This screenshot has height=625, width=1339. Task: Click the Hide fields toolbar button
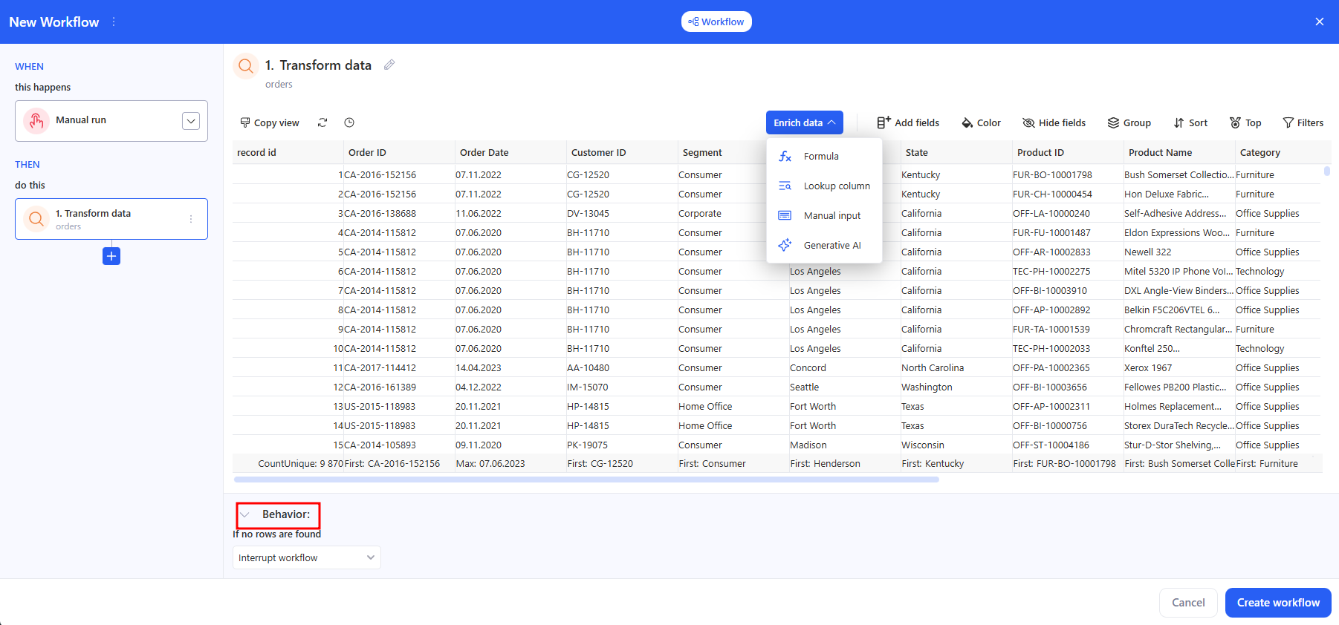pyautogui.click(x=1054, y=122)
